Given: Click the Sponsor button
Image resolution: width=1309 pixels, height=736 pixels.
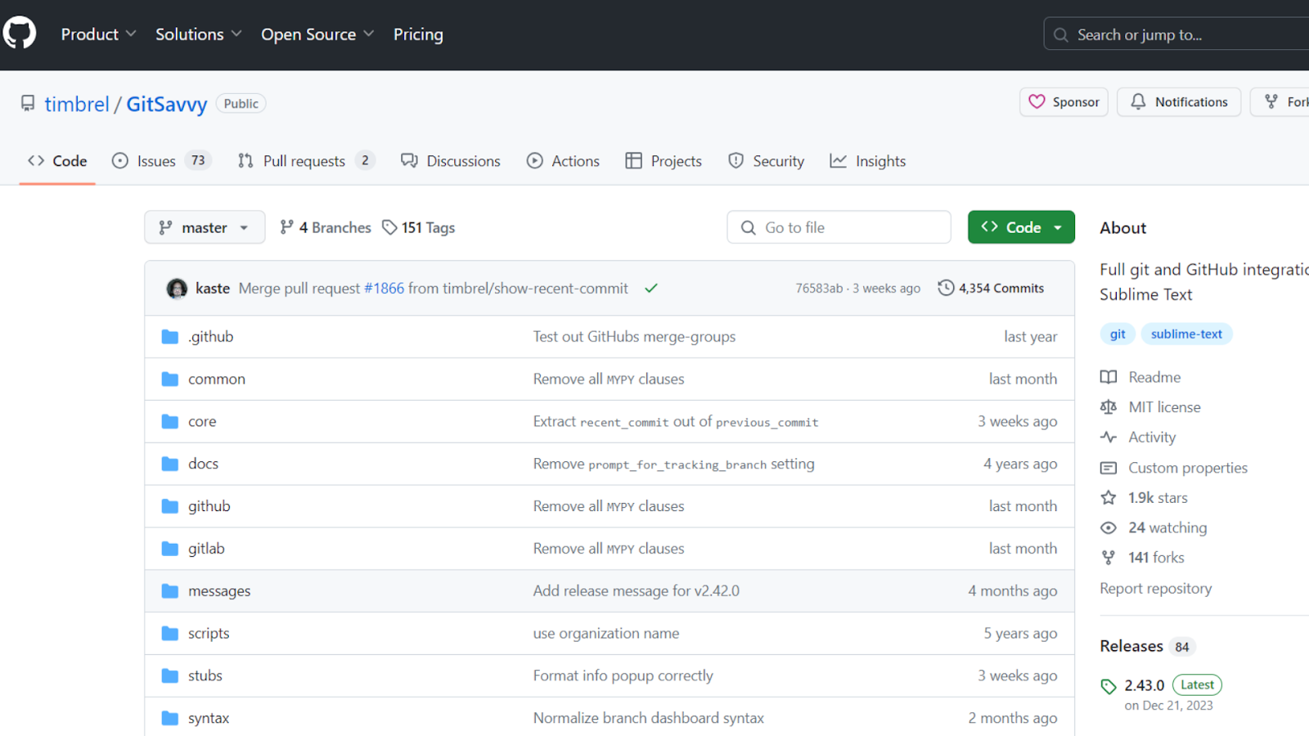Looking at the screenshot, I should (1064, 102).
